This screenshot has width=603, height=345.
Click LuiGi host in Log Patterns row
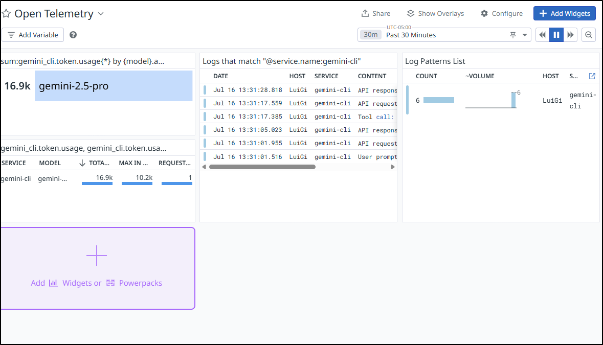pyautogui.click(x=552, y=101)
